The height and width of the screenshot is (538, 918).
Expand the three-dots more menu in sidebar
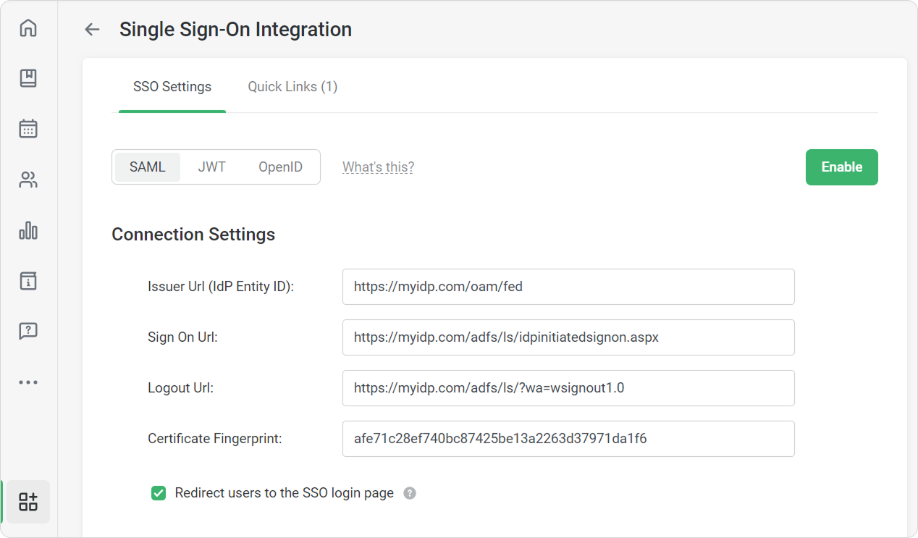[28, 382]
